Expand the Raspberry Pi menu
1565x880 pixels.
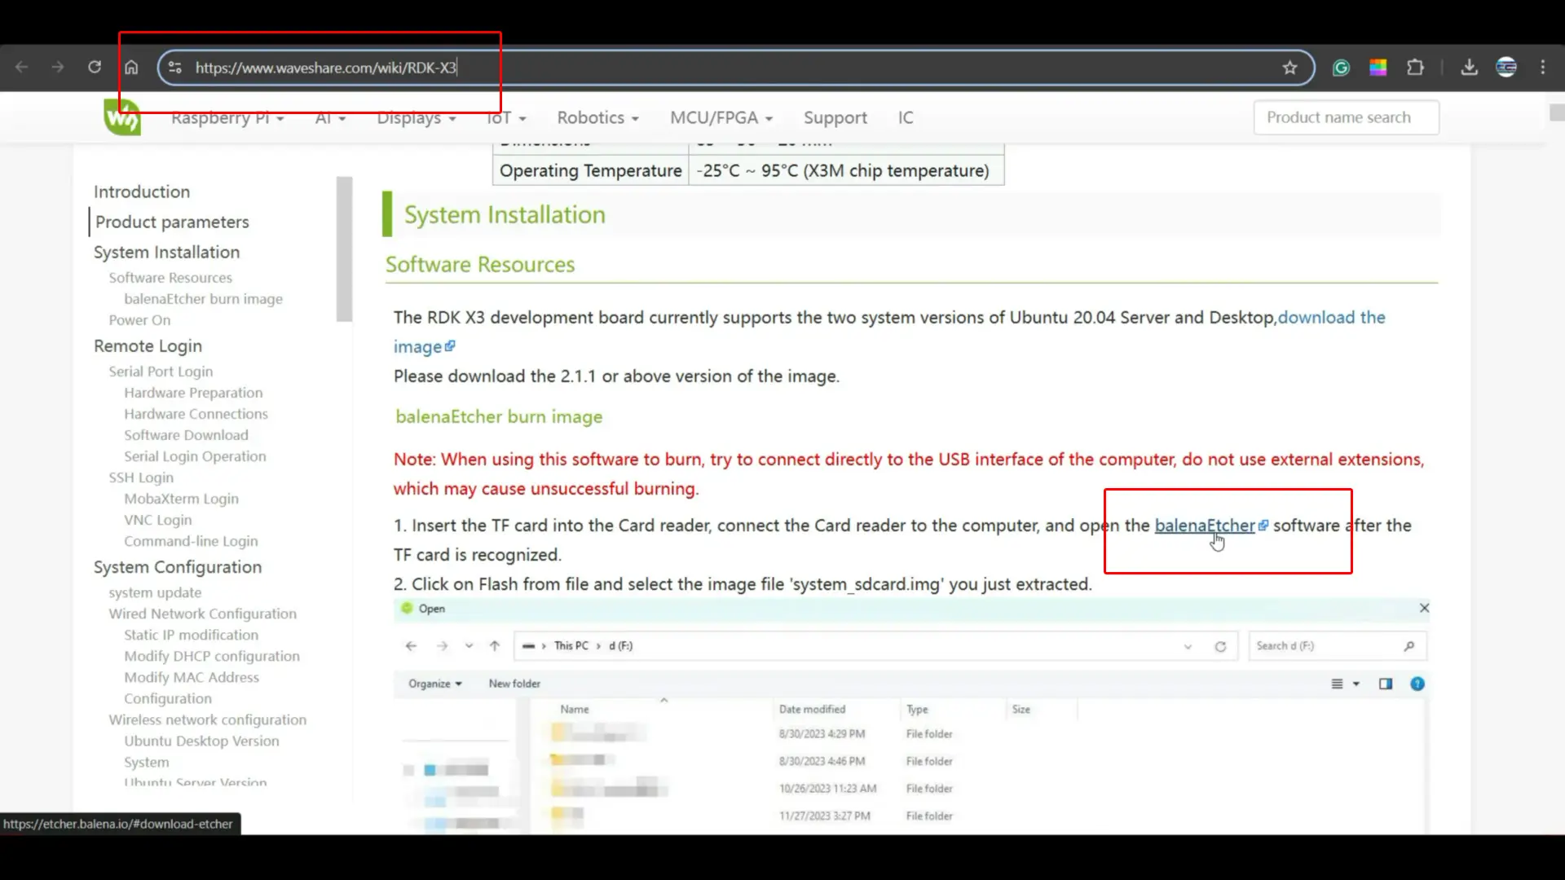tap(227, 118)
